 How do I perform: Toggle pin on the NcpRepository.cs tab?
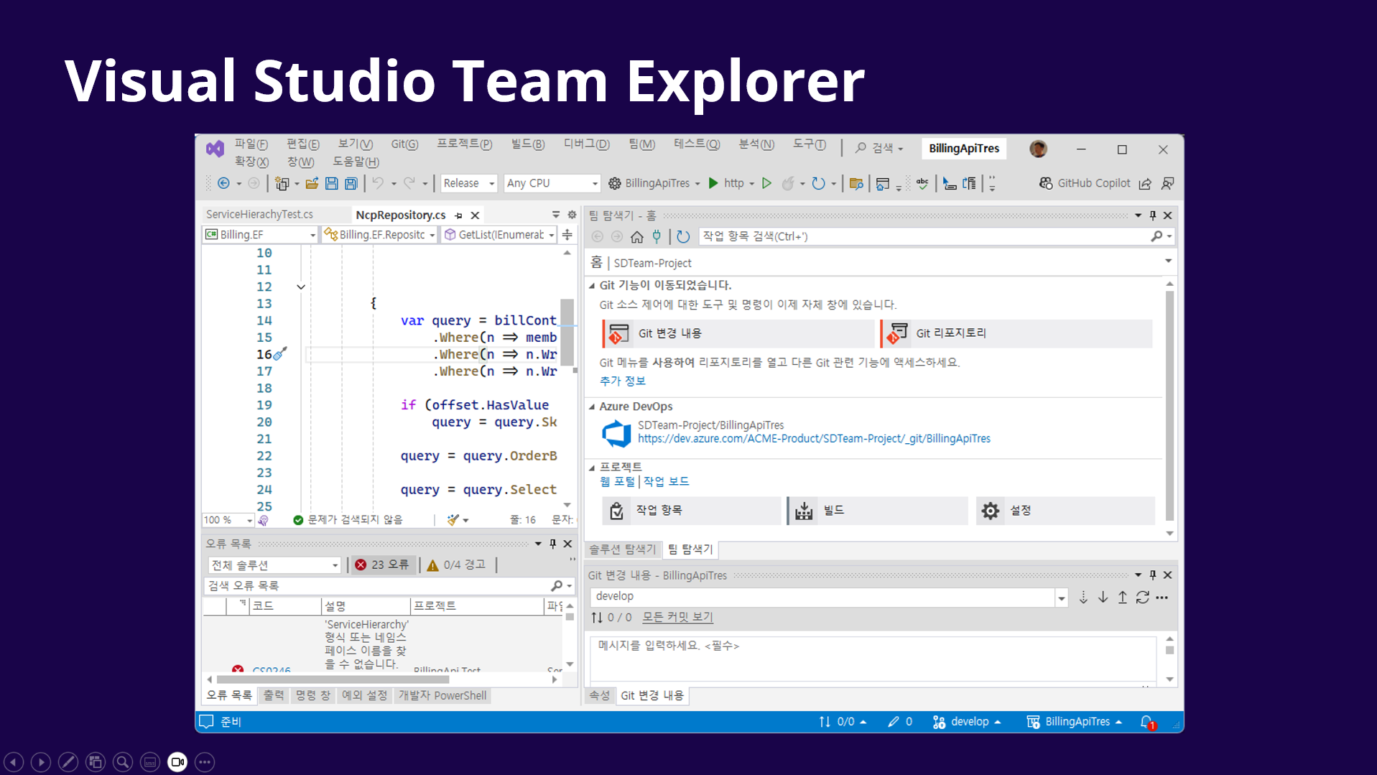pyautogui.click(x=458, y=215)
